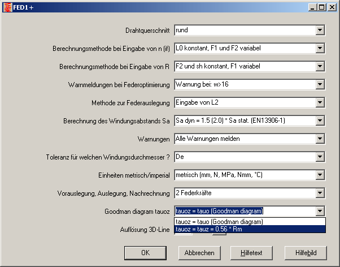Expand Vorauslegung, Auslegung, Nachrechnung dropdown
This screenshot has height=267, width=340.
pos(320,193)
